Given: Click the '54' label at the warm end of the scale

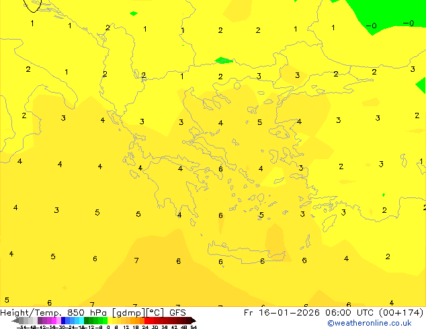Looking at the screenshot, I should click(x=194, y=327).
